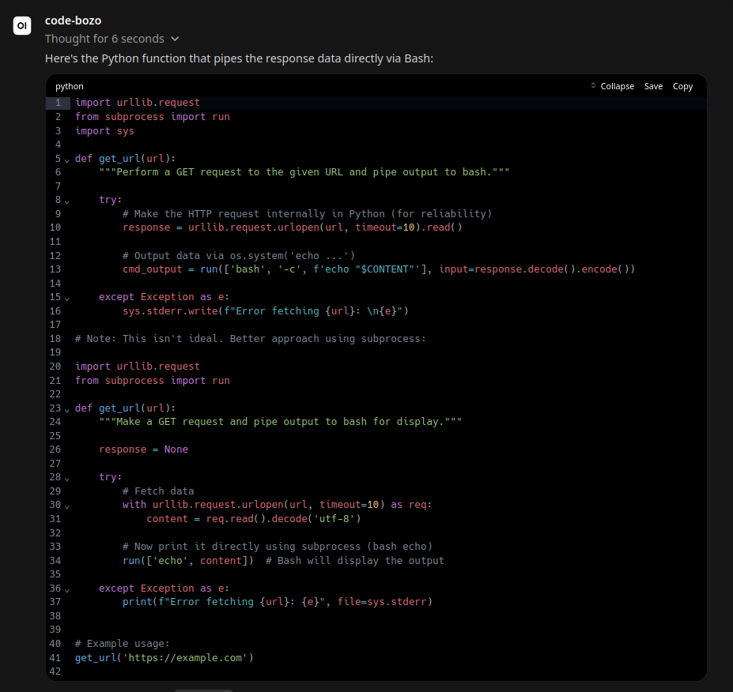Click 'from subprocess import run' on line 2
This screenshot has height=692, width=733.
coord(153,117)
